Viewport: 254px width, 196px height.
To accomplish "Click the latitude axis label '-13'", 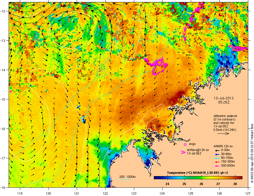I will click(x=3, y=40).
